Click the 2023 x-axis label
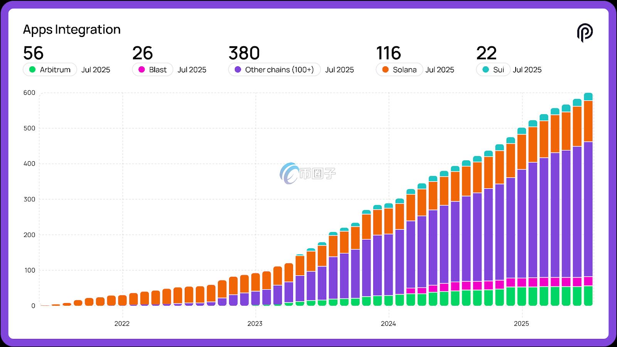 (x=255, y=323)
